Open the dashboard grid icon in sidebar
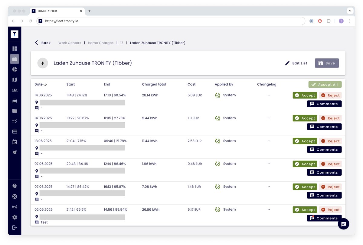 click(15, 49)
